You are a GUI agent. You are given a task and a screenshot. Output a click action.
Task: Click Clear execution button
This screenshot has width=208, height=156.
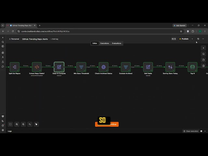click(x=191, y=131)
